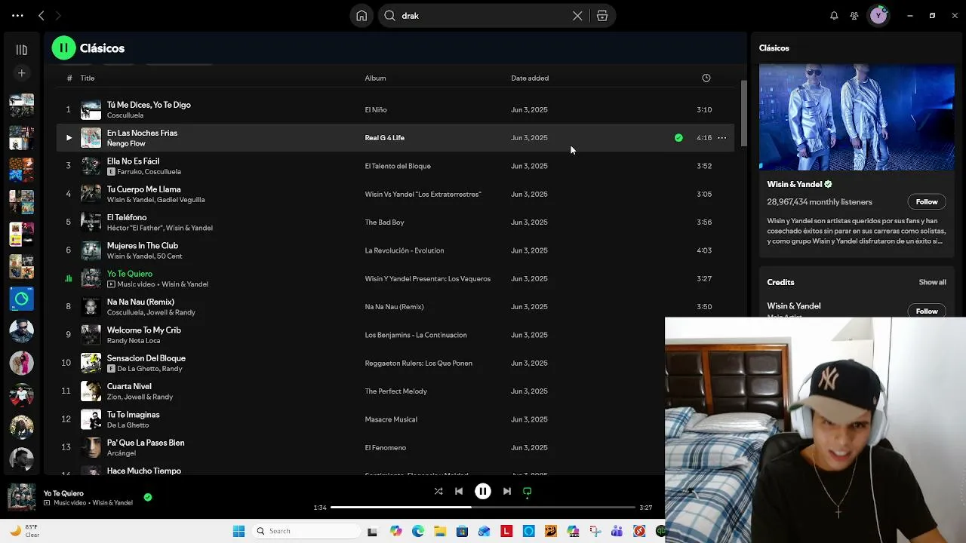Open the Browse icon beside search
The height and width of the screenshot is (543, 966).
pos(602,16)
